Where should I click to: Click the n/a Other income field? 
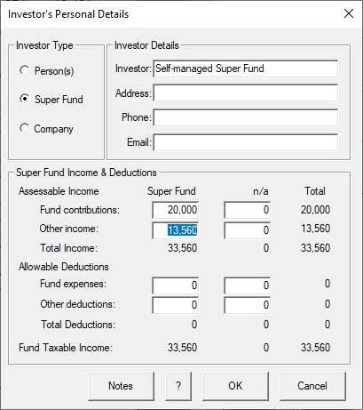[247, 230]
